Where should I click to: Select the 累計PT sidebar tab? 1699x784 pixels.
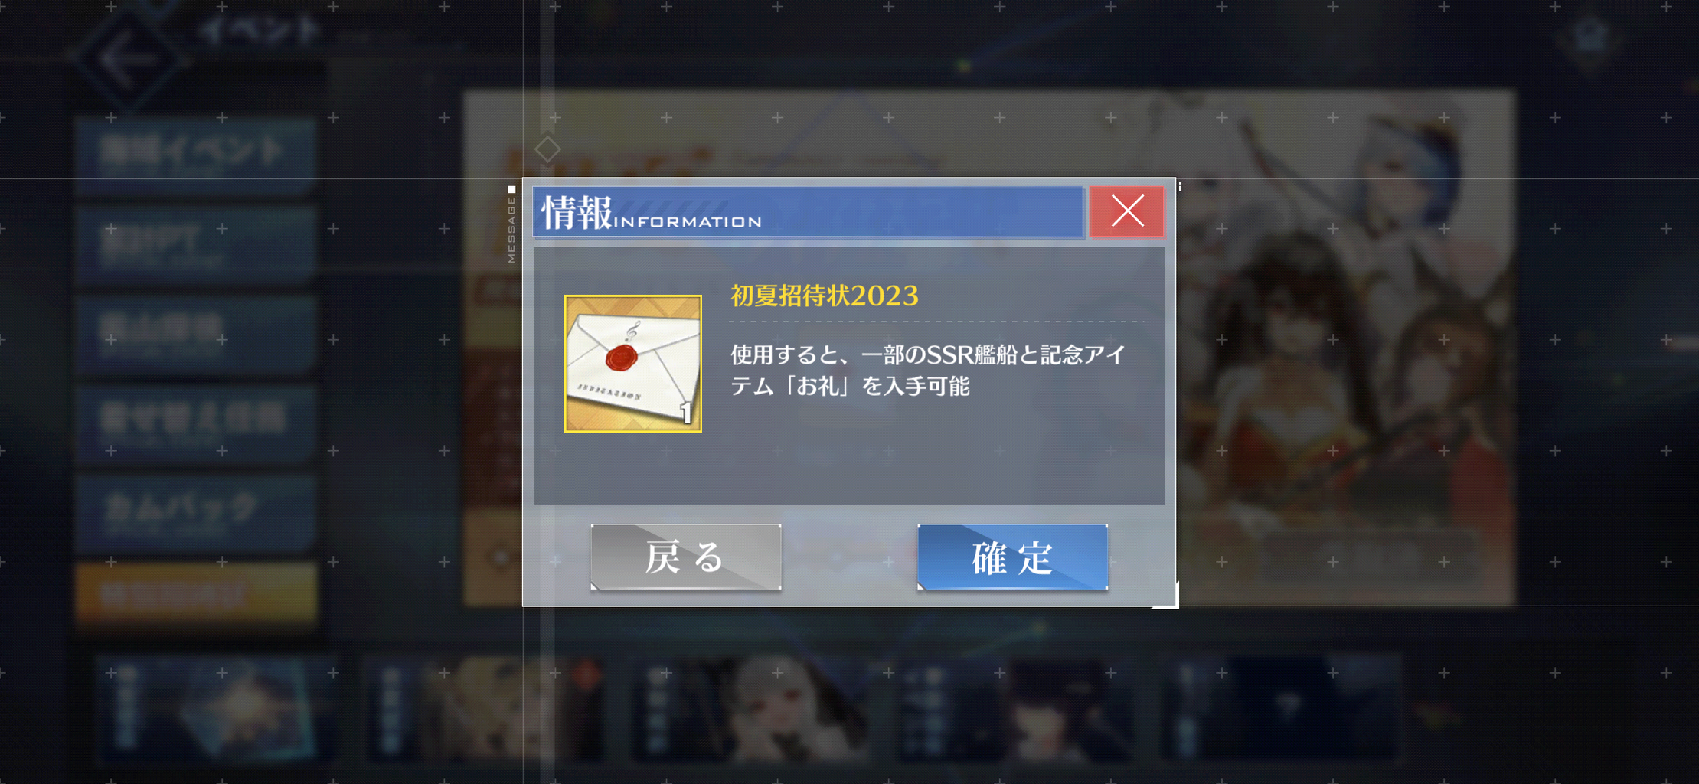(196, 243)
